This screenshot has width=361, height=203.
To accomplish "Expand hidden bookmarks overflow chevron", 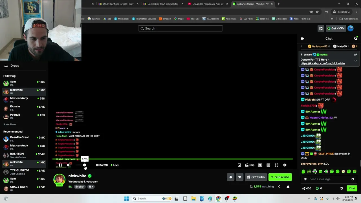I will click(x=332, y=19).
